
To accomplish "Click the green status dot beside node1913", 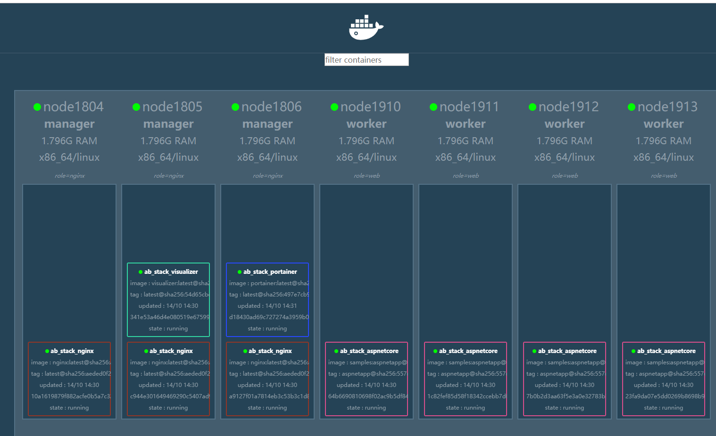I will (x=632, y=107).
